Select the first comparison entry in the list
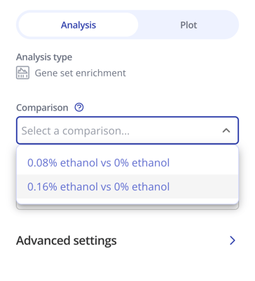The image size is (255, 281). pos(127,163)
